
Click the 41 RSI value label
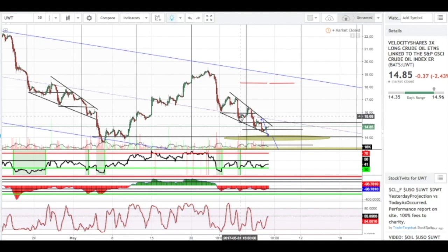(366, 164)
